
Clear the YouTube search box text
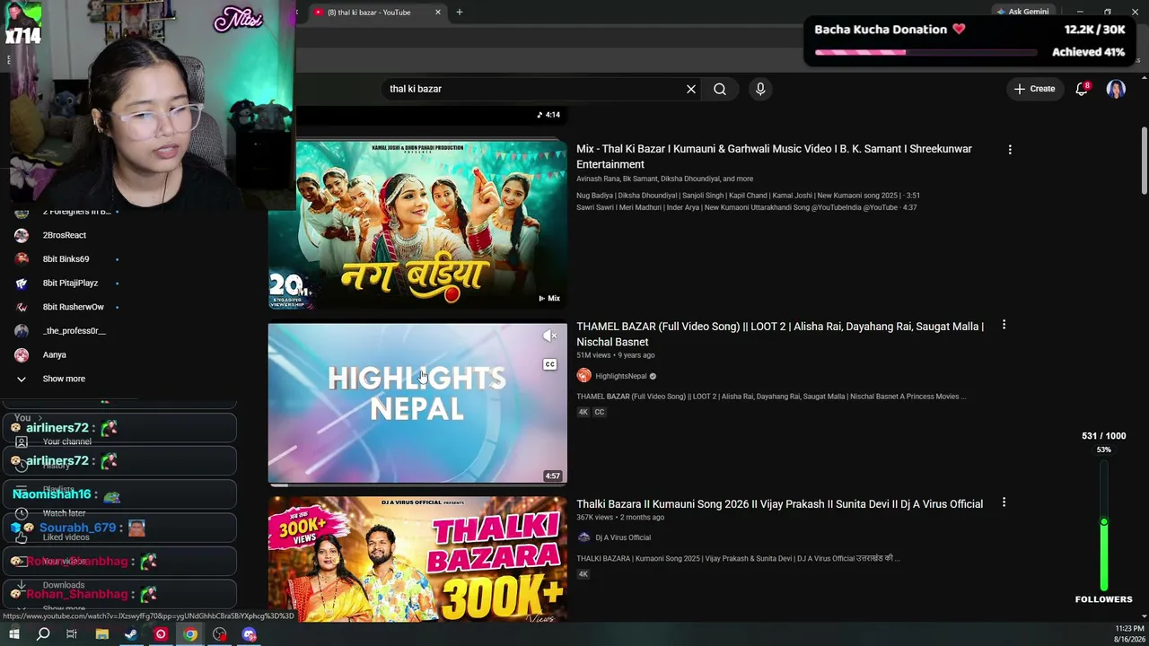[691, 89]
